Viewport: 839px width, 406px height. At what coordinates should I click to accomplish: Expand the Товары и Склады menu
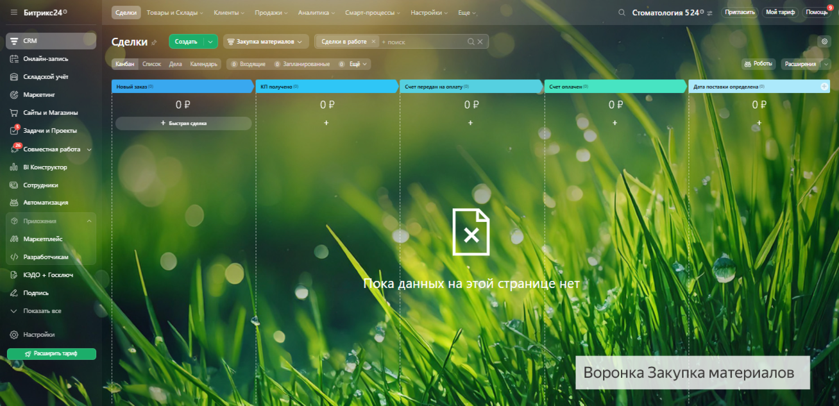pos(174,13)
